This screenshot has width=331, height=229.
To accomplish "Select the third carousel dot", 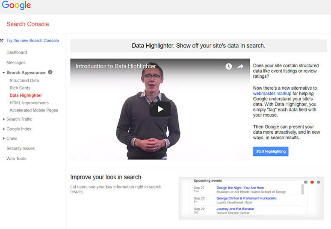I will [x=319, y=182].
